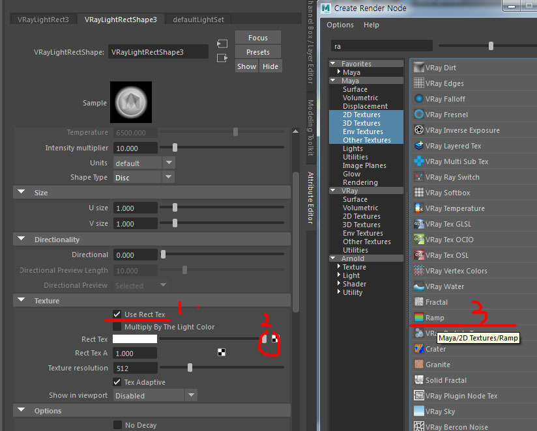The height and width of the screenshot is (431, 537).
Task: Pick the VRay Bercon Noise icon
Action: 418,426
